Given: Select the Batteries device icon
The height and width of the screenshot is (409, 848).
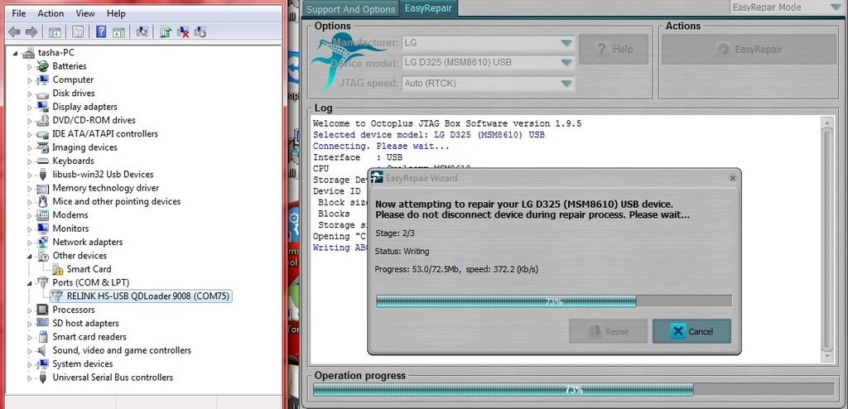Looking at the screenshot, I should coord(43,66).
